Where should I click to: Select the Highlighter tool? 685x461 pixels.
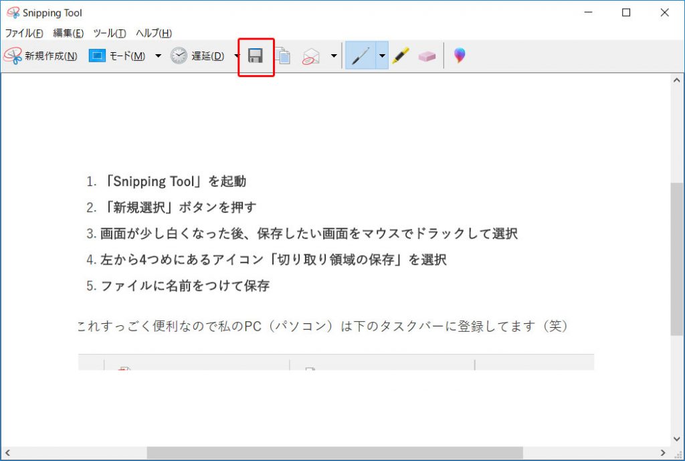coord(402,56)
